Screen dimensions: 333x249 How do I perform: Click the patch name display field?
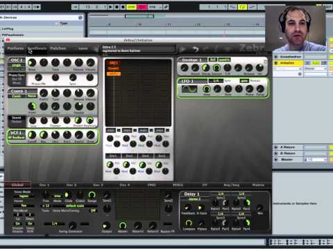138,49
